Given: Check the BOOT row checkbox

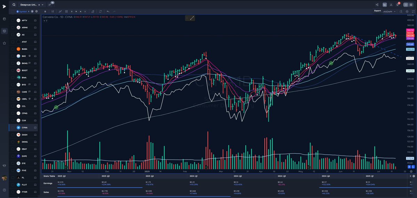Looking at the screenshot, I should point(13,70).
